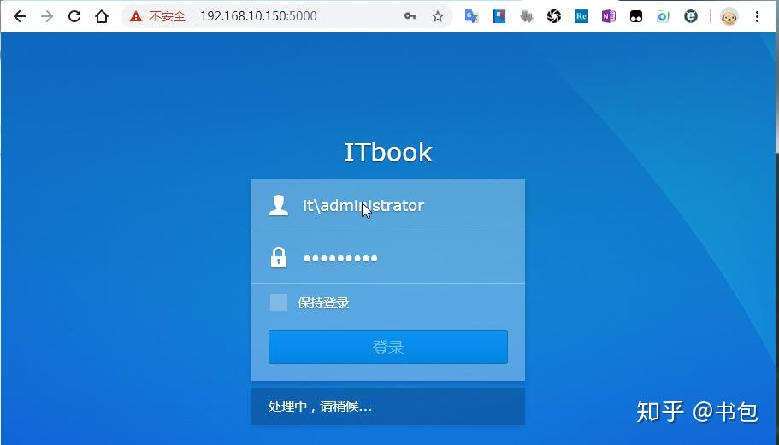The image size is (779, 445).
Task: Bookmark this page with the star icon
Action: (437, 16)
